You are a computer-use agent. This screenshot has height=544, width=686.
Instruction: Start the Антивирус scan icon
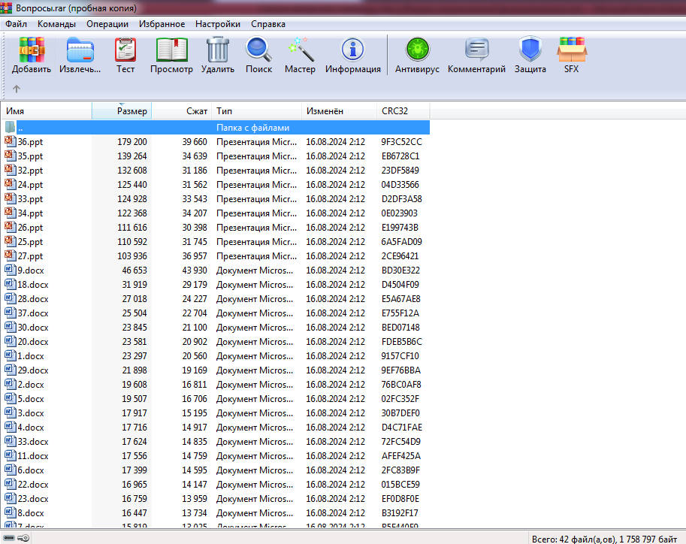(x=417, y=50)
